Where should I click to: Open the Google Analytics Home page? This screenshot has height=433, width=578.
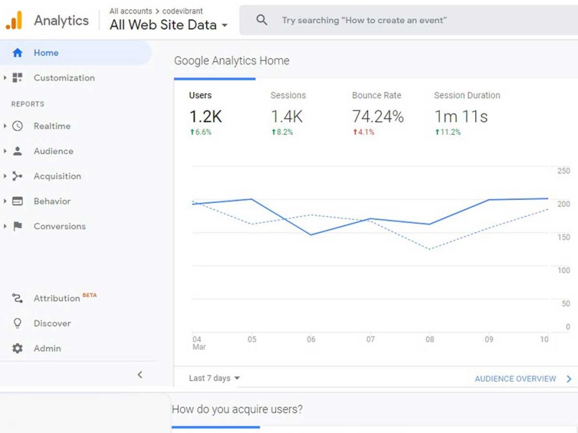[x=46, y=52]
